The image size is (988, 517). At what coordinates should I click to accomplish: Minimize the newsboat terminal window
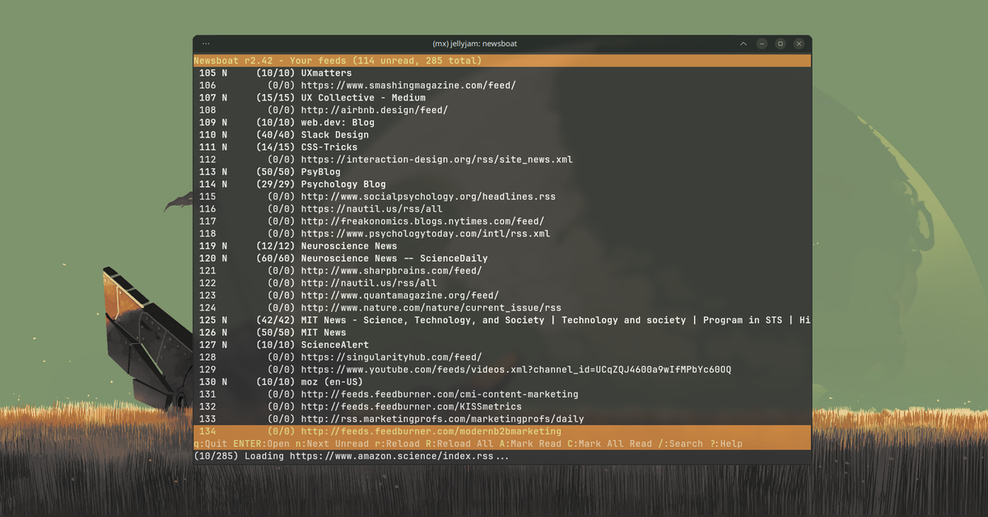pos(762,44)
